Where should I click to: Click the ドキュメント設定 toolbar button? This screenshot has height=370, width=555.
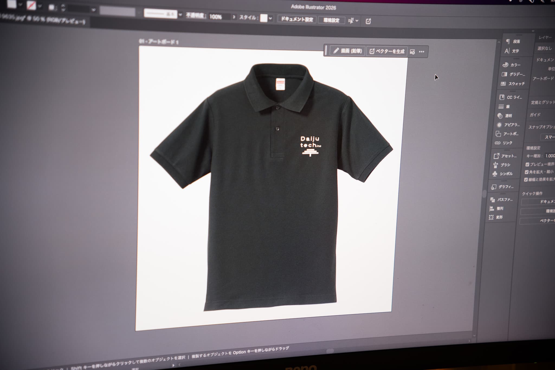click(297, 19)
